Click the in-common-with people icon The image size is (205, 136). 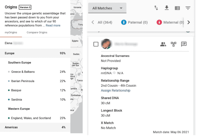tap(163, 44)
